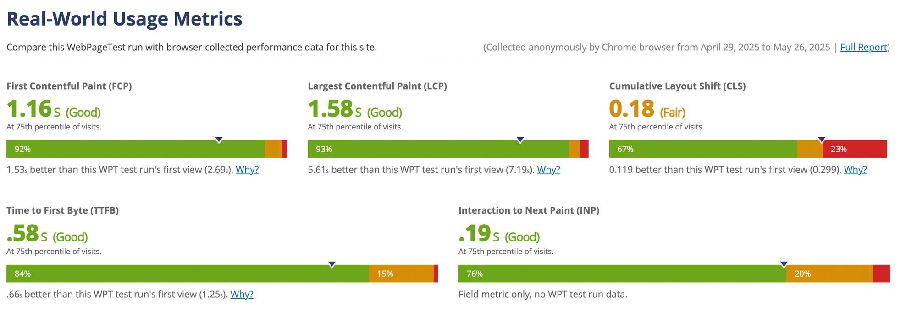Click the INP 75th percentile triangle marker
Image resolution: width=917 pixels, height=322 pixels.
click(784, 264)
